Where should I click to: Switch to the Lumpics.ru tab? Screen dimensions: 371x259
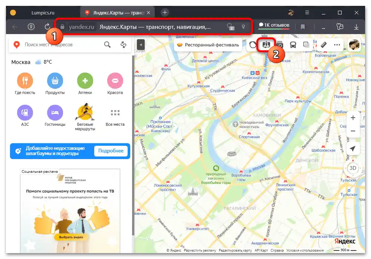click(x=43, y=13)
